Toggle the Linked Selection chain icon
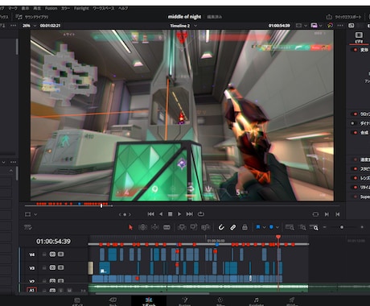Screen dimensions: 370x306 (233, 227)
